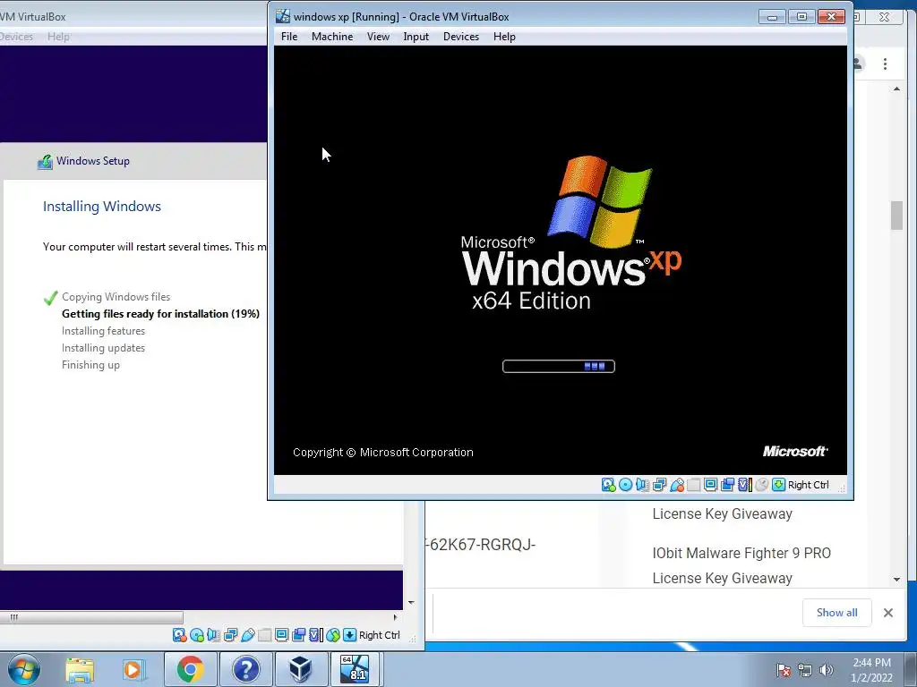Screen dimensions: 917x687
Task: Click optical disk icon in background VM status bar
Action: (x=196, y=635)
